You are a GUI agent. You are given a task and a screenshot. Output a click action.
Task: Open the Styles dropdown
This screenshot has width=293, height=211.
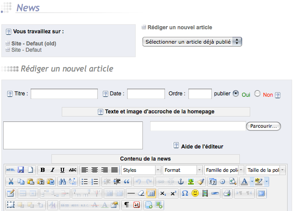click(x=141, y=170)
